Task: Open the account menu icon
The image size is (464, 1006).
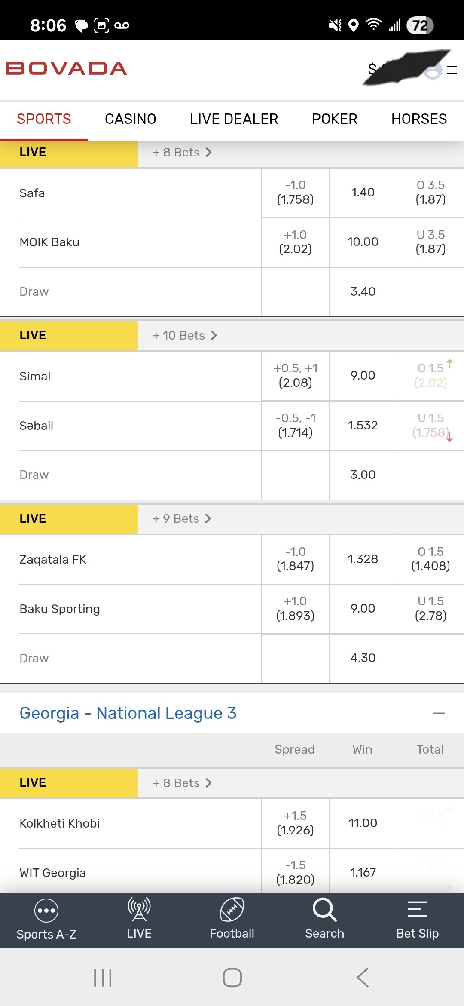Action: tap(433, 70)
